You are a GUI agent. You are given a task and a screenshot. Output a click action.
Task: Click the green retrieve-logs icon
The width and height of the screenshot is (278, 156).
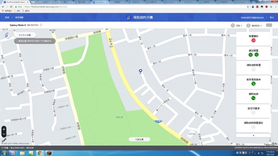(x=253, y=98)
